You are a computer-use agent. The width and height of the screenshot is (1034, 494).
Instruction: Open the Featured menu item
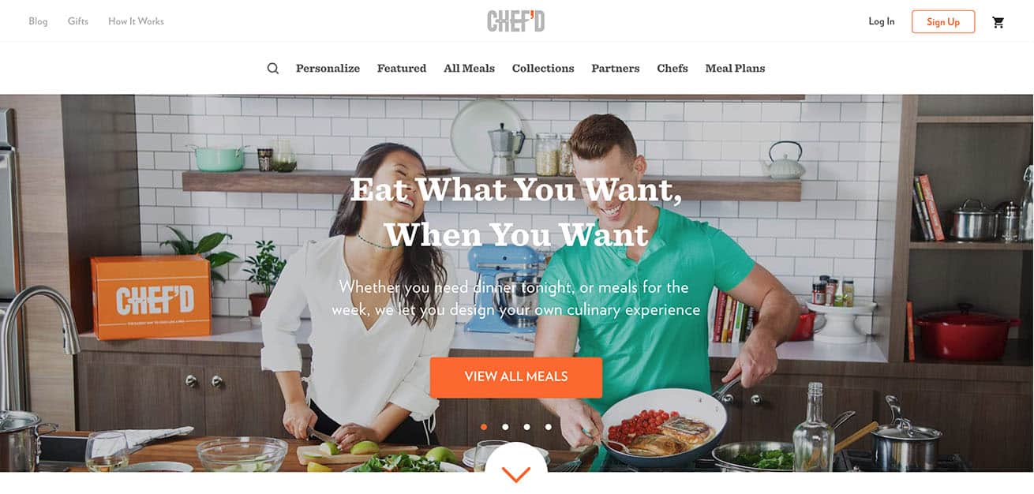pos(402,69)
